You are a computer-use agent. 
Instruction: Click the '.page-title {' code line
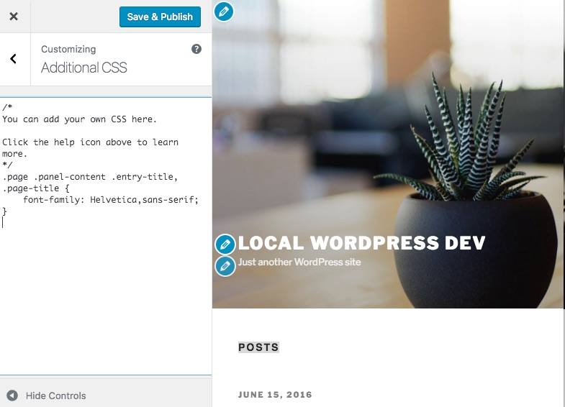pyautogui.click(x=36, y=188)
